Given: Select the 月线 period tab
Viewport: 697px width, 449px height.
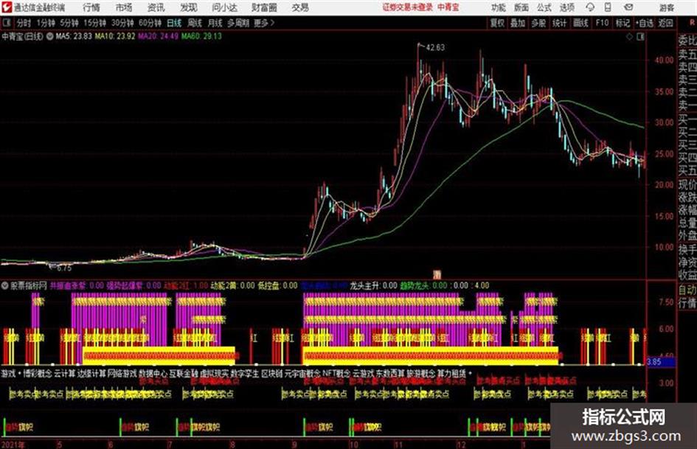Looking at the screenshot, I should coord(215,23).
